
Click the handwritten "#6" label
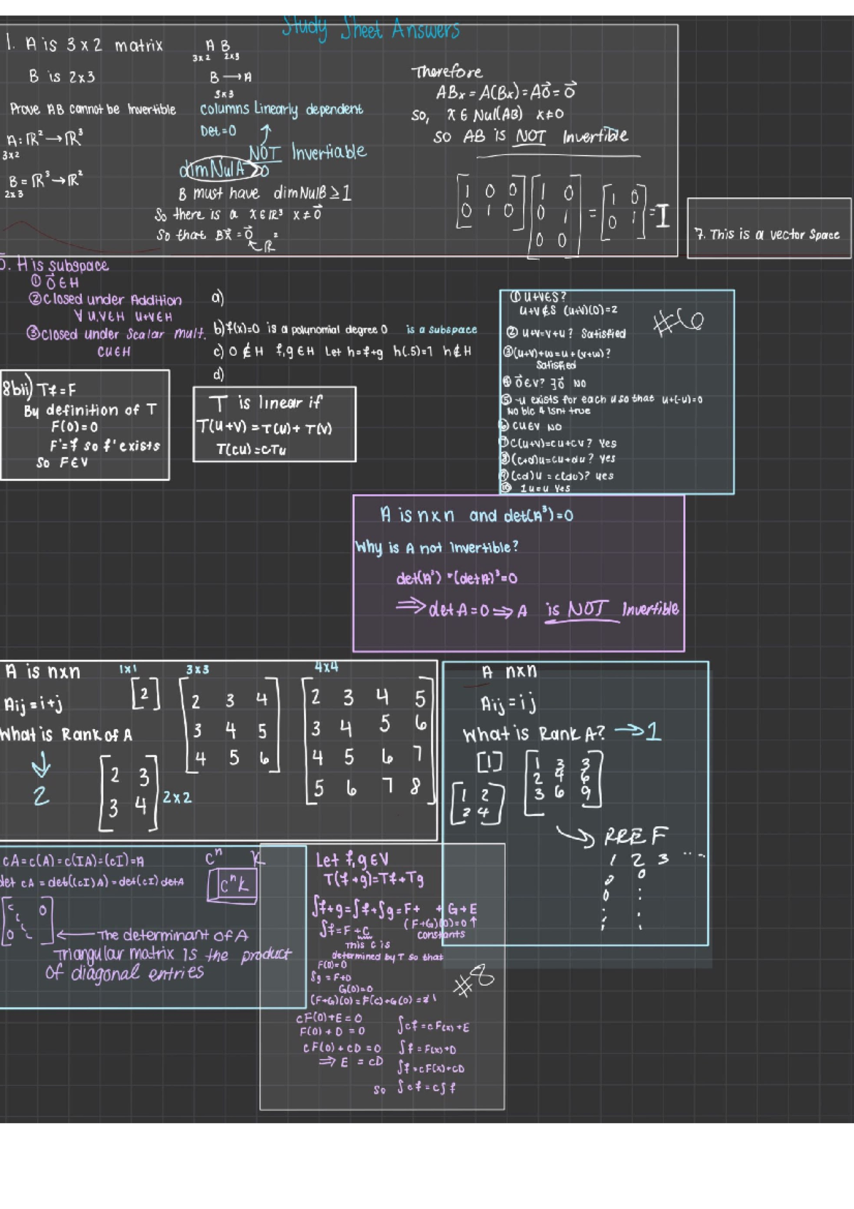coord(678,323)
